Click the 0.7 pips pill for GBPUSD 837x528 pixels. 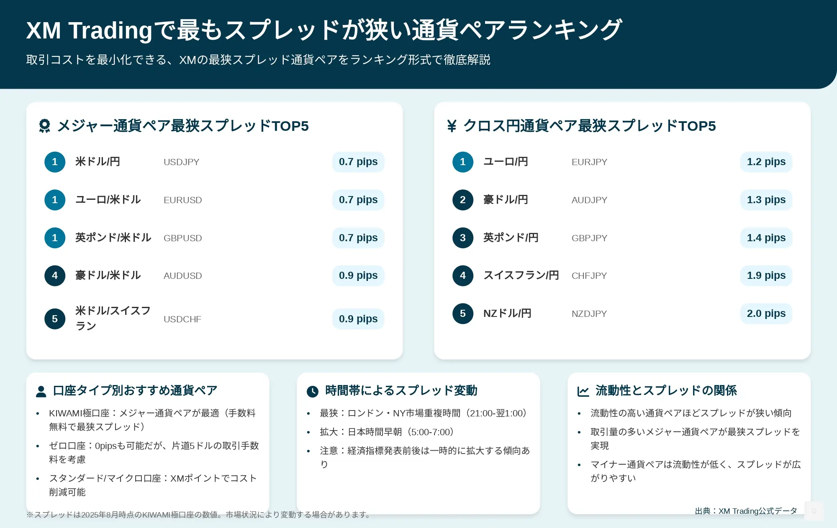tap(358, 238)
